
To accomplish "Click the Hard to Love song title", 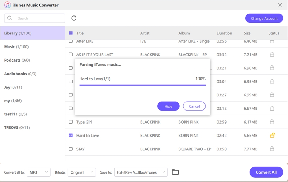I will (x=88, y=136).
